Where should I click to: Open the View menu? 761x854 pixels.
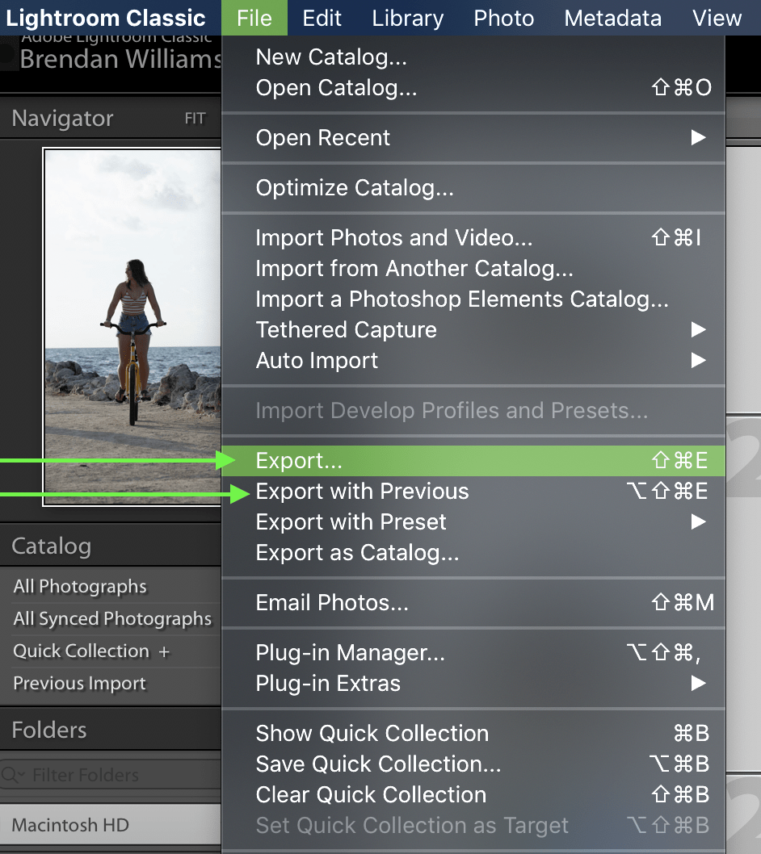coord(717,18)
